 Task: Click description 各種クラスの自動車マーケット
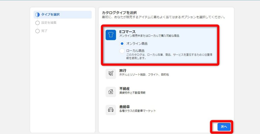click(138, 111)
